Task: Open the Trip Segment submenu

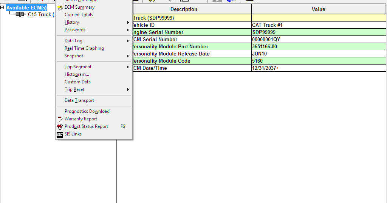Action: (x=78, y=67)
